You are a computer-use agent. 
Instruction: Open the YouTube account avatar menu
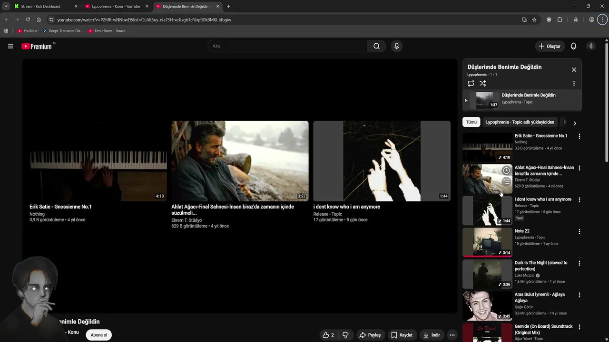(x=591, y=46)
